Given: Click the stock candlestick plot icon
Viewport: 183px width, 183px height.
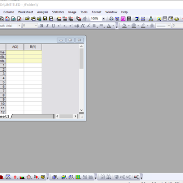Looking at the screenshot, I should pyautogui.click(x=36, y=177).
